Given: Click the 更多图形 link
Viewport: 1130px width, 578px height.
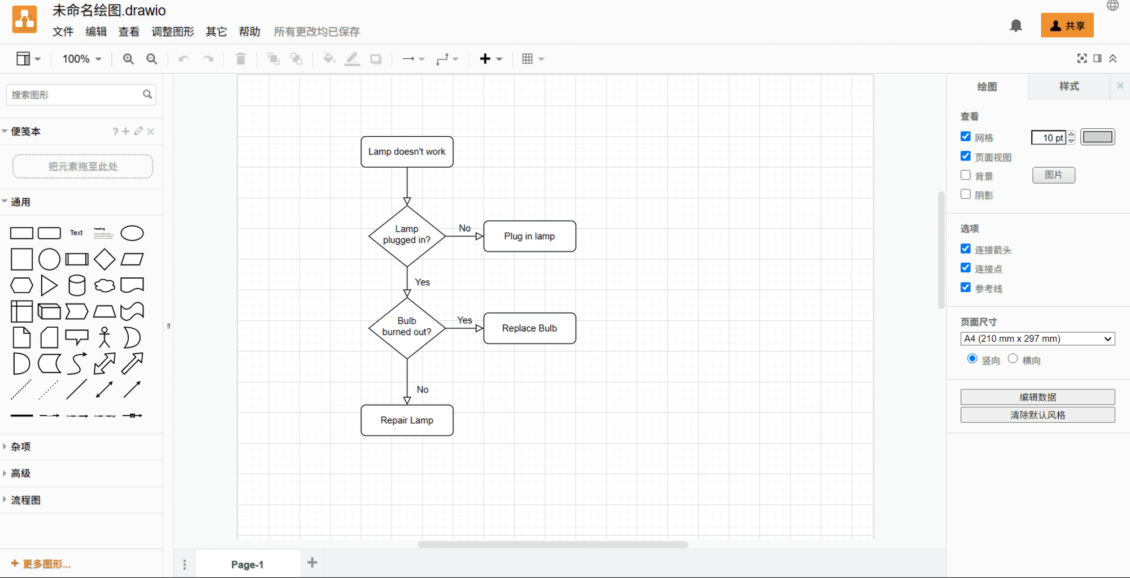Looking at the screenshot, I should pyautogui.click(x=41, y=564).
